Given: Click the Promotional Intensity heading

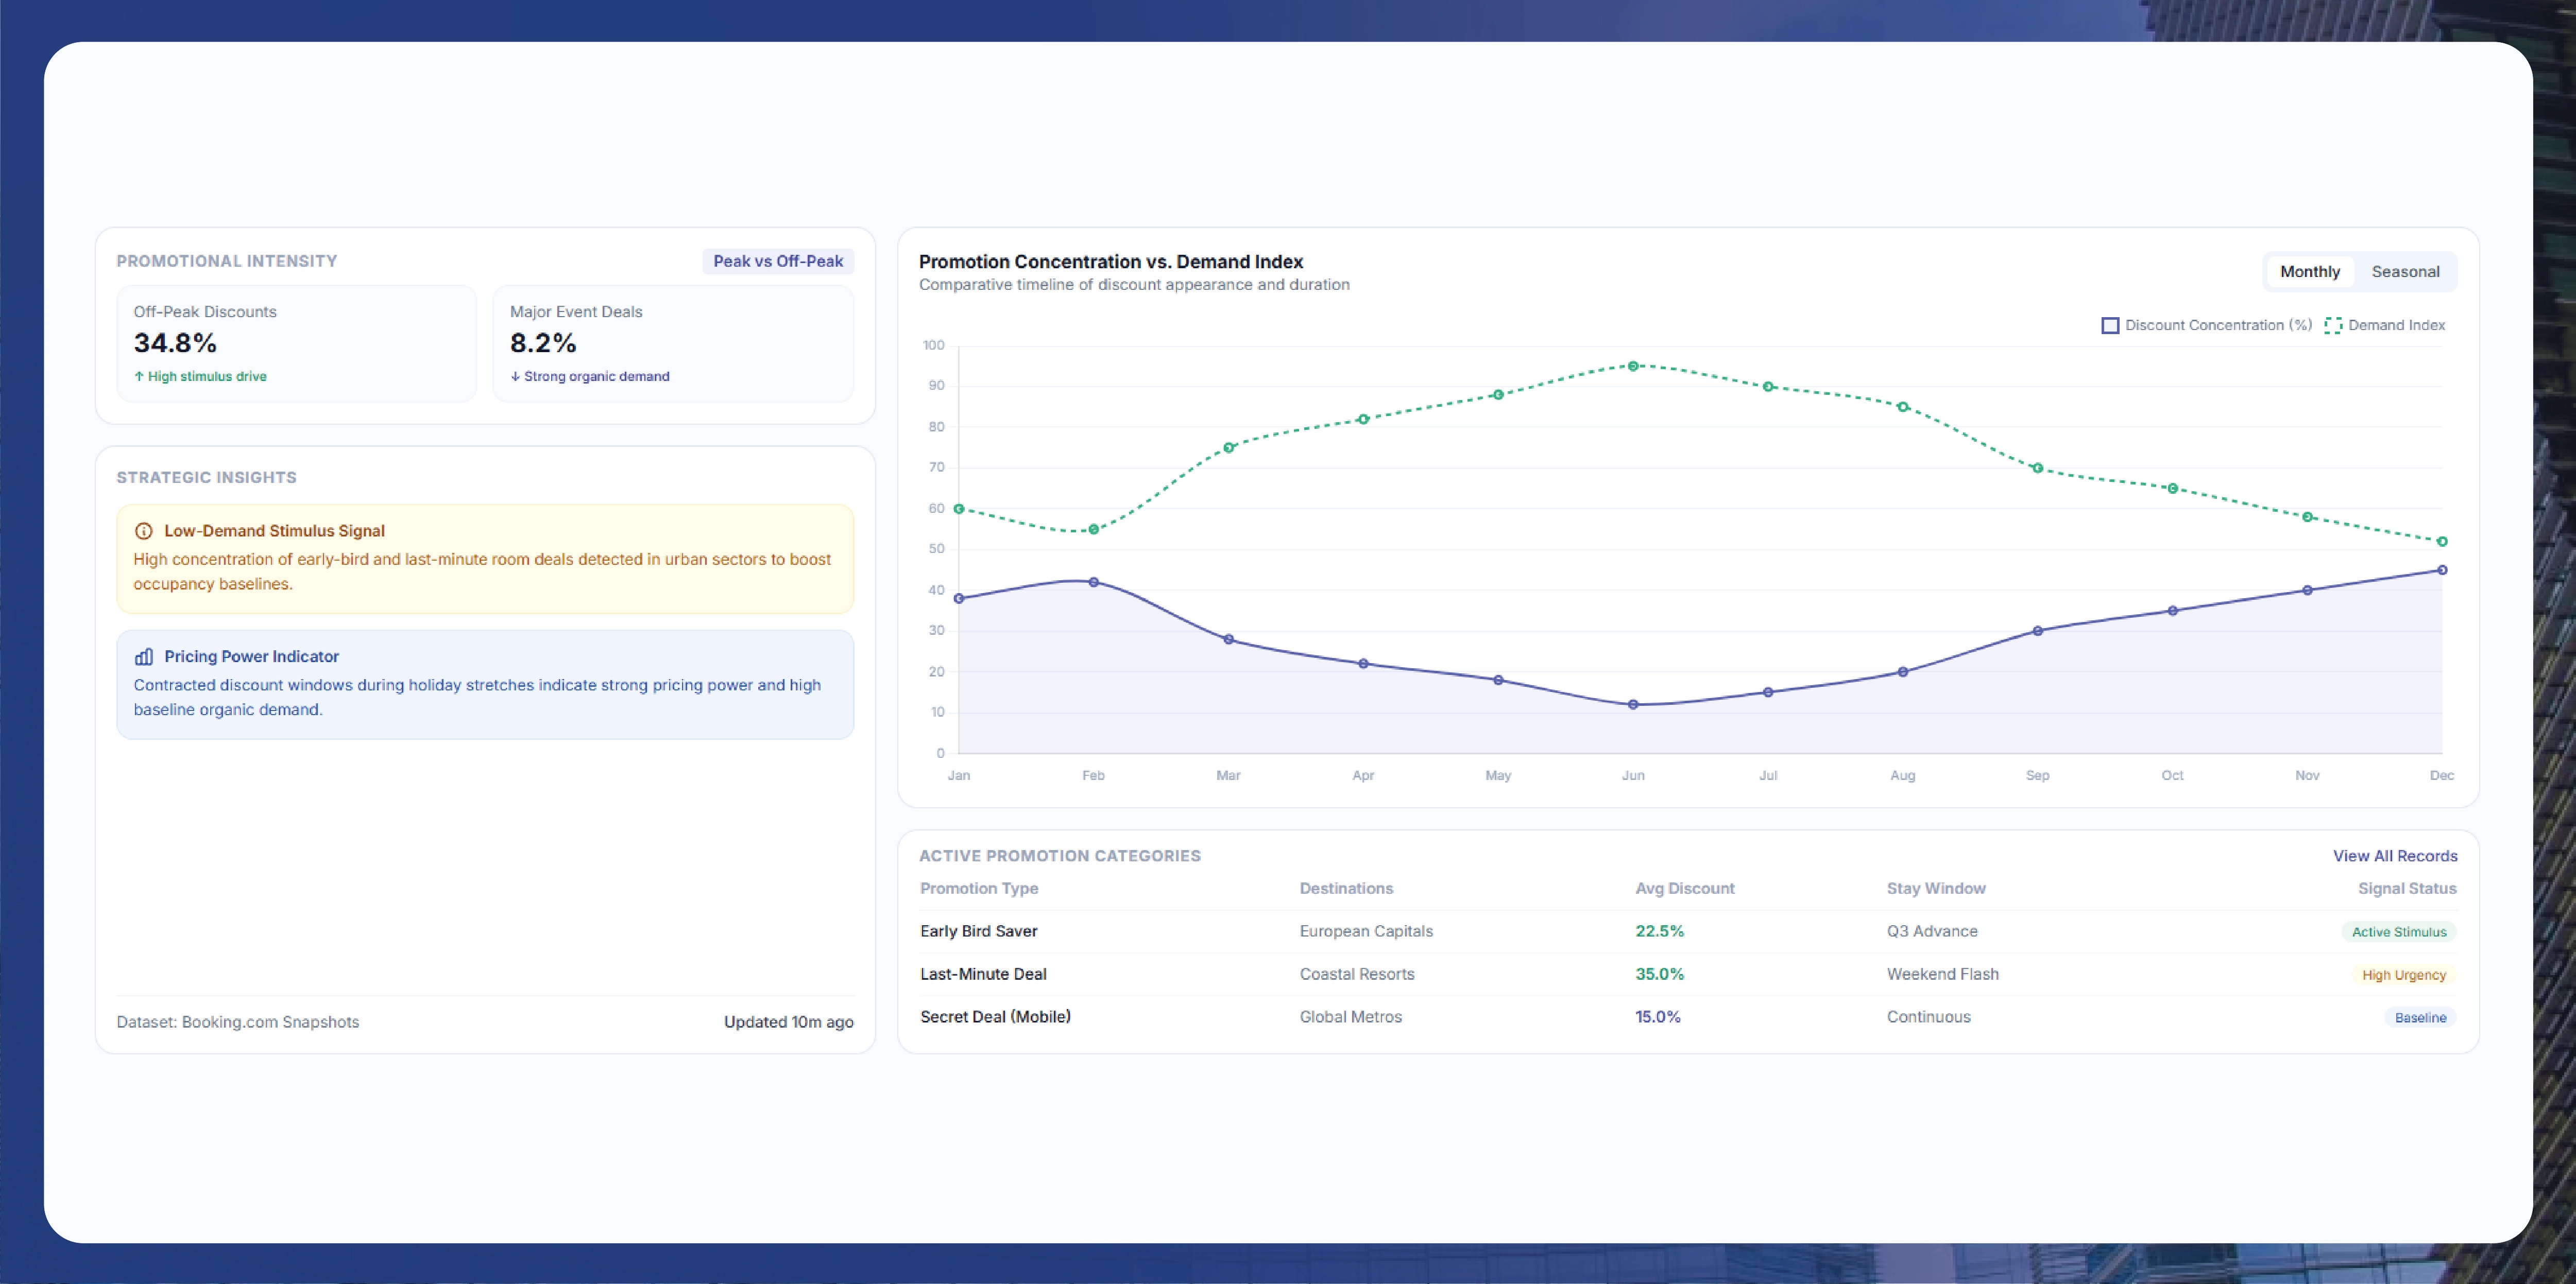Looking at the screenshot, I should pos(227,262).
